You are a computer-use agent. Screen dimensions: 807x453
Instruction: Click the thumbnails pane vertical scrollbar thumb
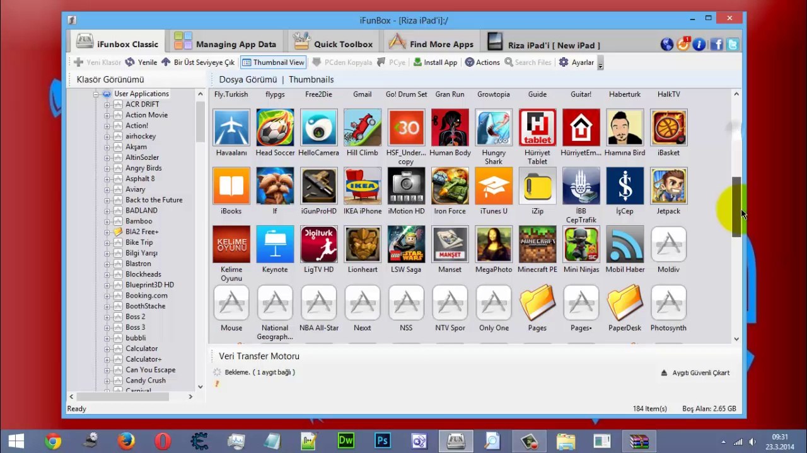tap(736, 208)
